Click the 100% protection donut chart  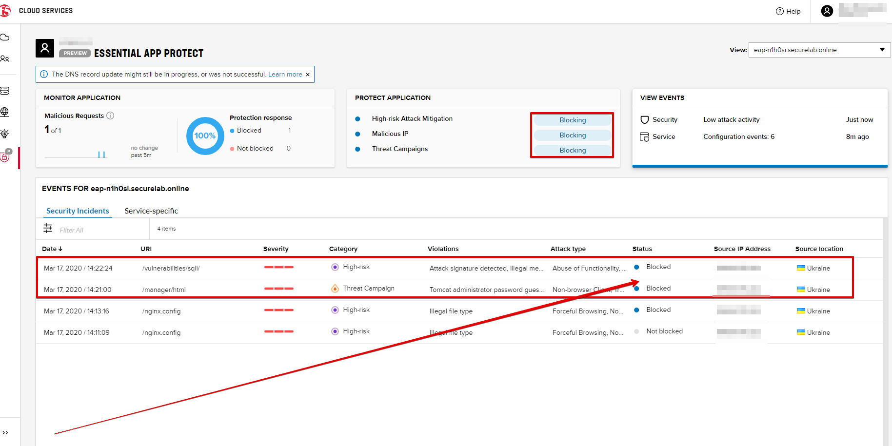tap(205, 136)
